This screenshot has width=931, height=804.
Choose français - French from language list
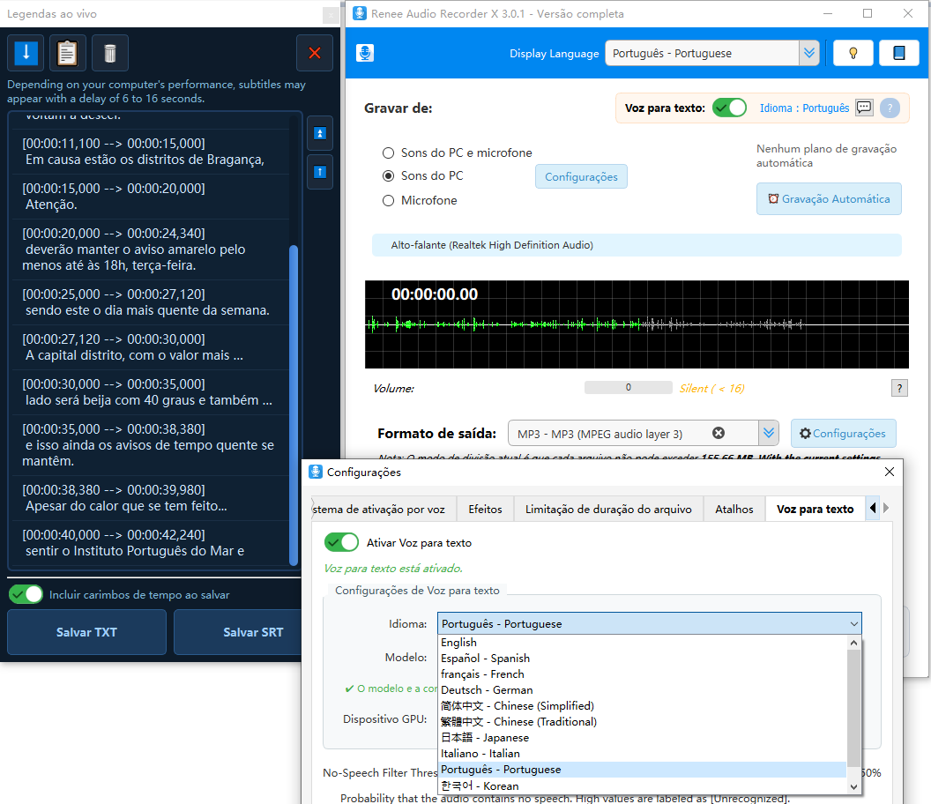click(x=642, y=674)
